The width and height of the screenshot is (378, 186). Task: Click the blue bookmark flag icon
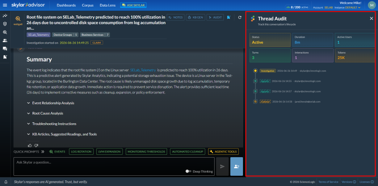[x=229, y=17]
